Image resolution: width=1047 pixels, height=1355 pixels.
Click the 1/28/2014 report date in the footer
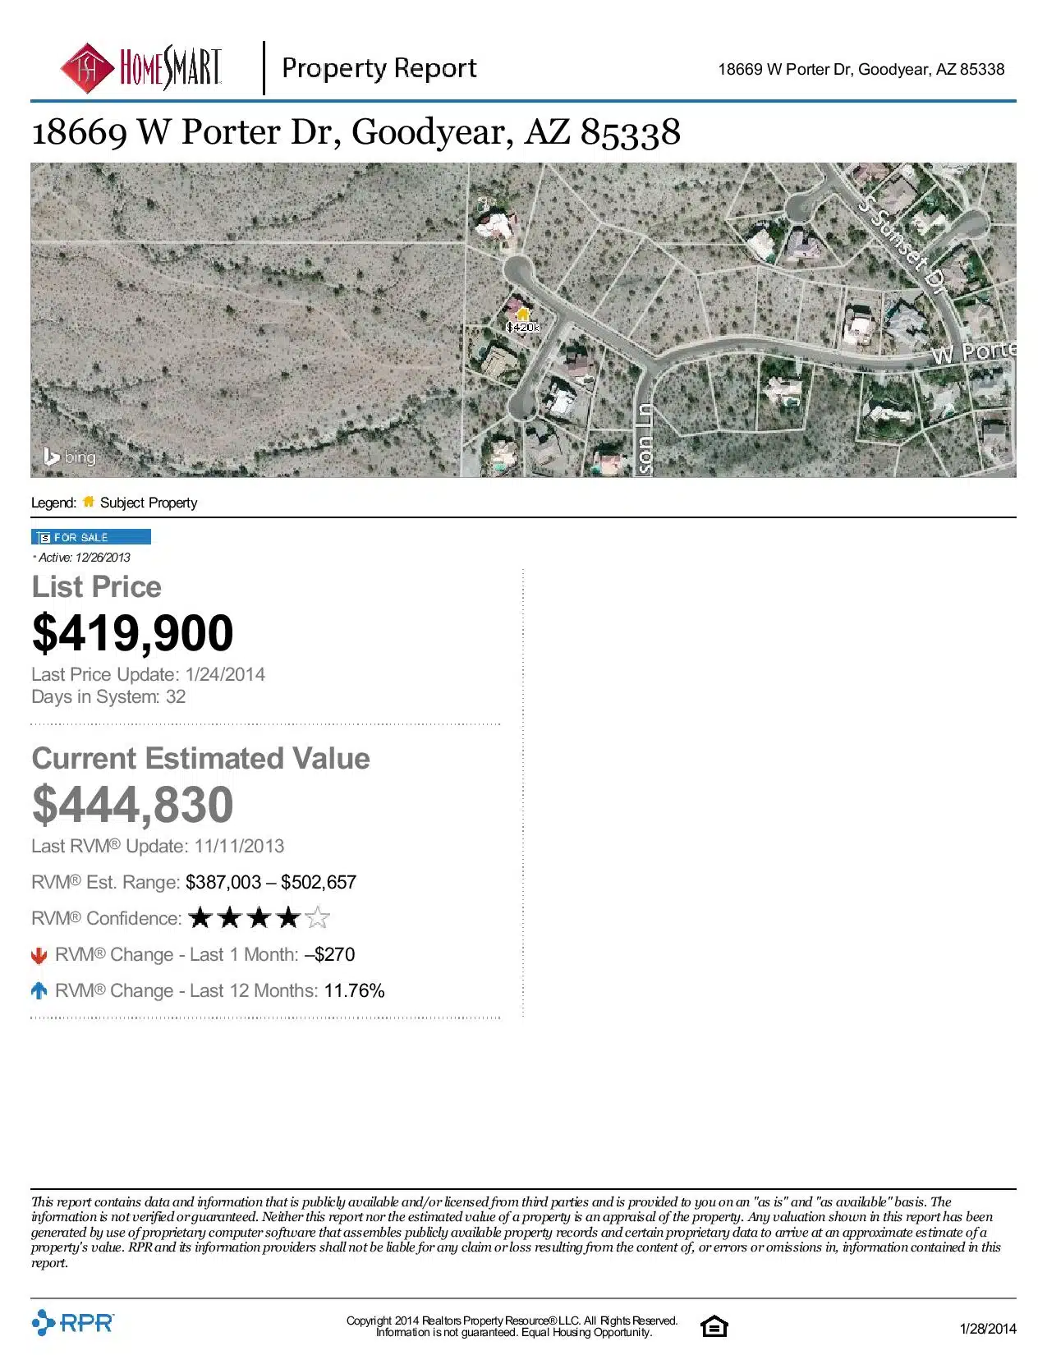click(988, 1329)
